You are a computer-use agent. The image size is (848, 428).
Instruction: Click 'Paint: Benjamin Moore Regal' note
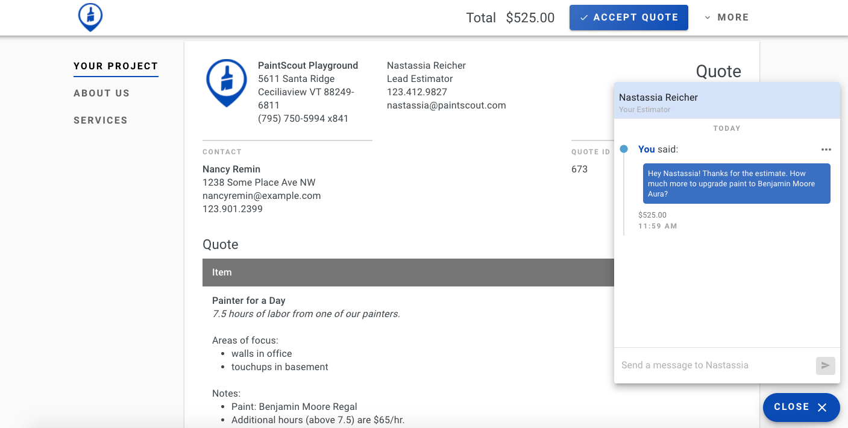[294, 407]
